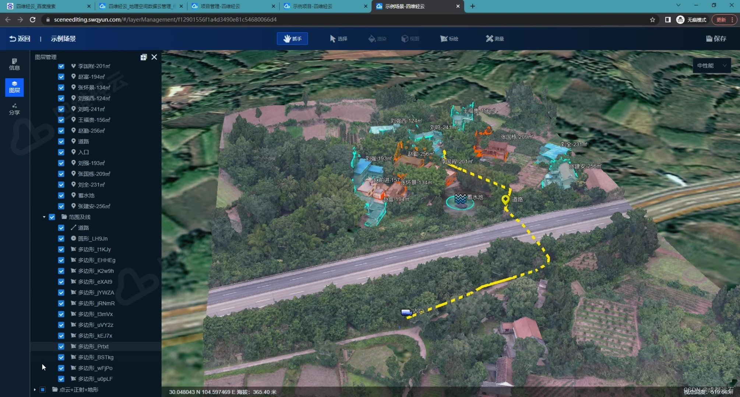Click the 入口 marker pin icon in list
This screenshot has width=740, height=397.
point(73,152)
